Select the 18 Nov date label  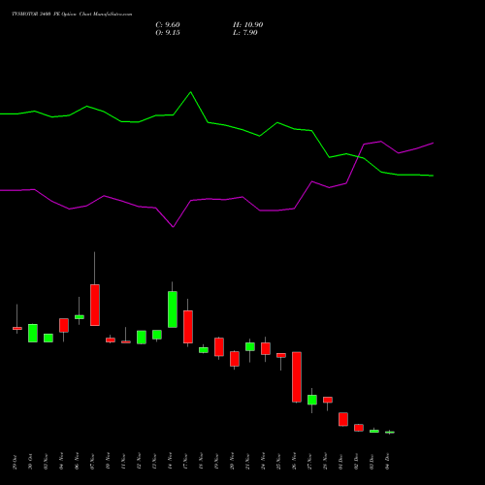point(201,462)
